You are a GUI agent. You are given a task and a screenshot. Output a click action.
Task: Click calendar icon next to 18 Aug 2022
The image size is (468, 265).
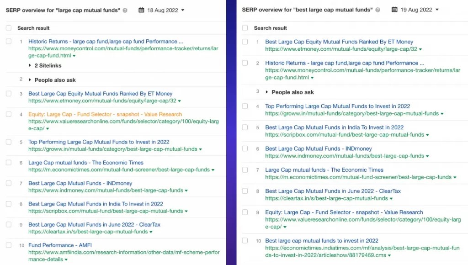pyautogui.click(x=142, y=10)
